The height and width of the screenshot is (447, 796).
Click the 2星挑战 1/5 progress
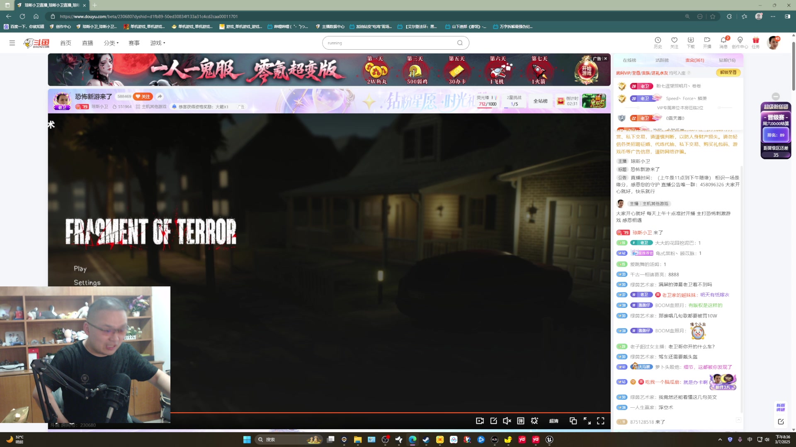514,101
